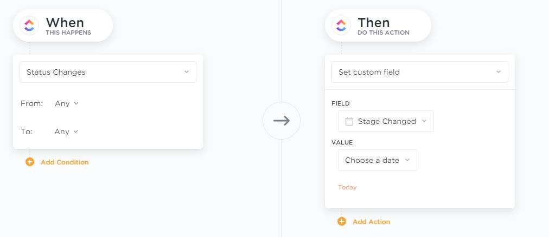Click the plus icon next to Add Condition
This screenshot has width=549, height=237.
(x=30, y=162)
